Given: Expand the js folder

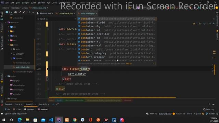Looking at the screenshot, I should pyautogui.click(x=9, y=31).
